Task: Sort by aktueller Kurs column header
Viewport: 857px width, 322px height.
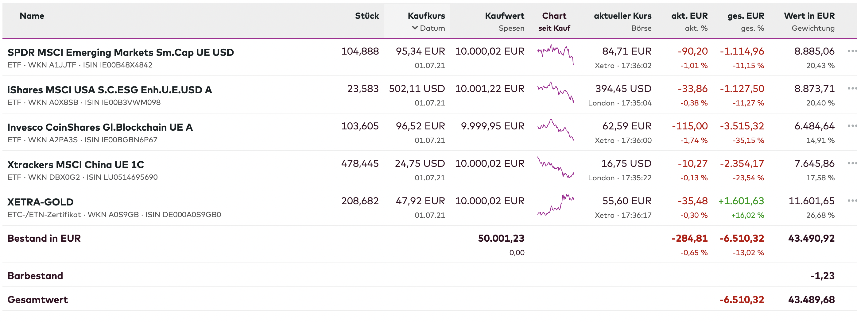Action: pos(622,16)
